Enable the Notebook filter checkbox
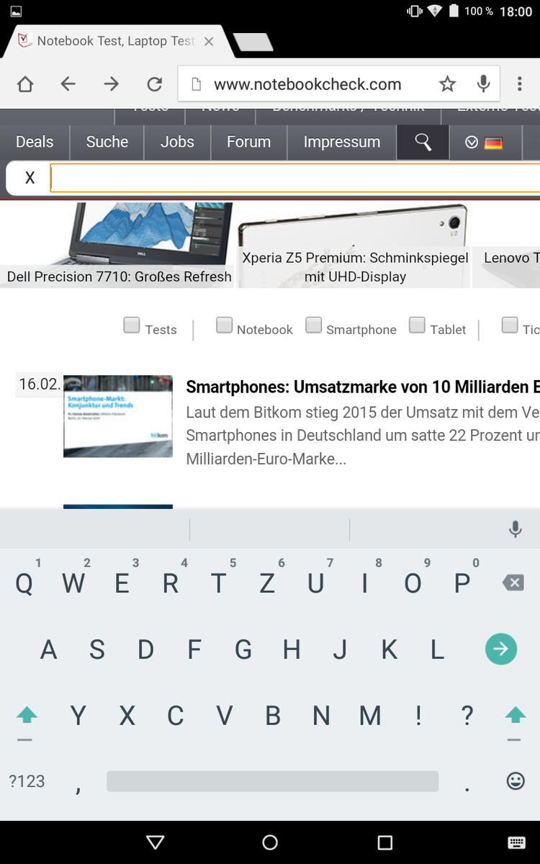 tap(225, 325)
